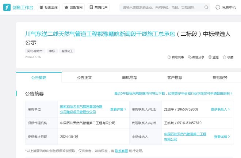Click the 招标代理机构 label cell
Viewport: 241px width, 158px height.
click(42, 123)
